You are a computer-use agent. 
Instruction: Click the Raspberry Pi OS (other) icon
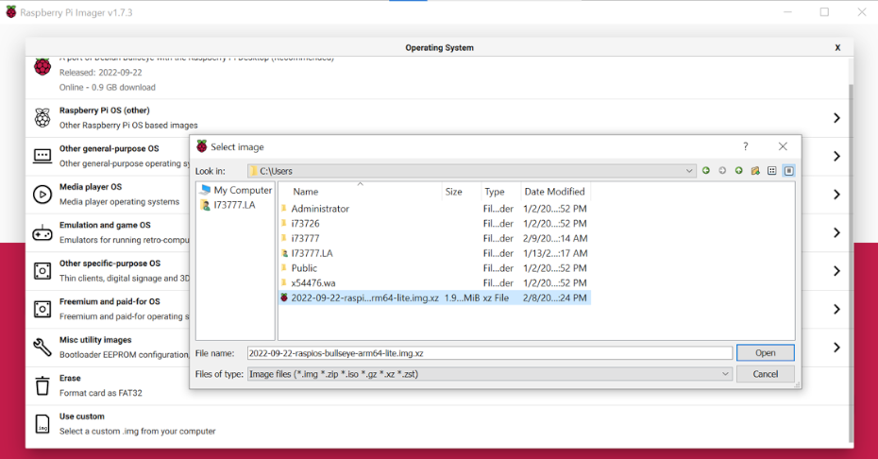[x=42, y=118]
